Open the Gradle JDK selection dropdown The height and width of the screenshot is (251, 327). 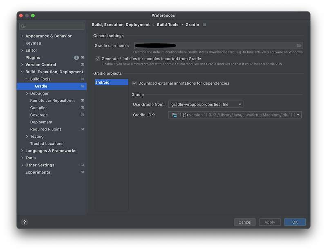tap(298, 114)
